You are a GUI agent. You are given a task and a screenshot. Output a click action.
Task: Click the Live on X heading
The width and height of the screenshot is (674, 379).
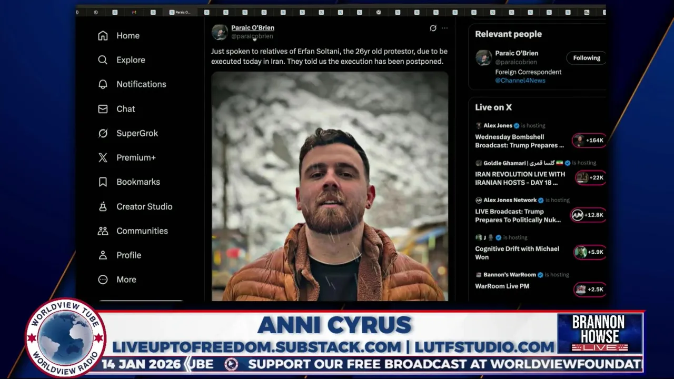493,107
